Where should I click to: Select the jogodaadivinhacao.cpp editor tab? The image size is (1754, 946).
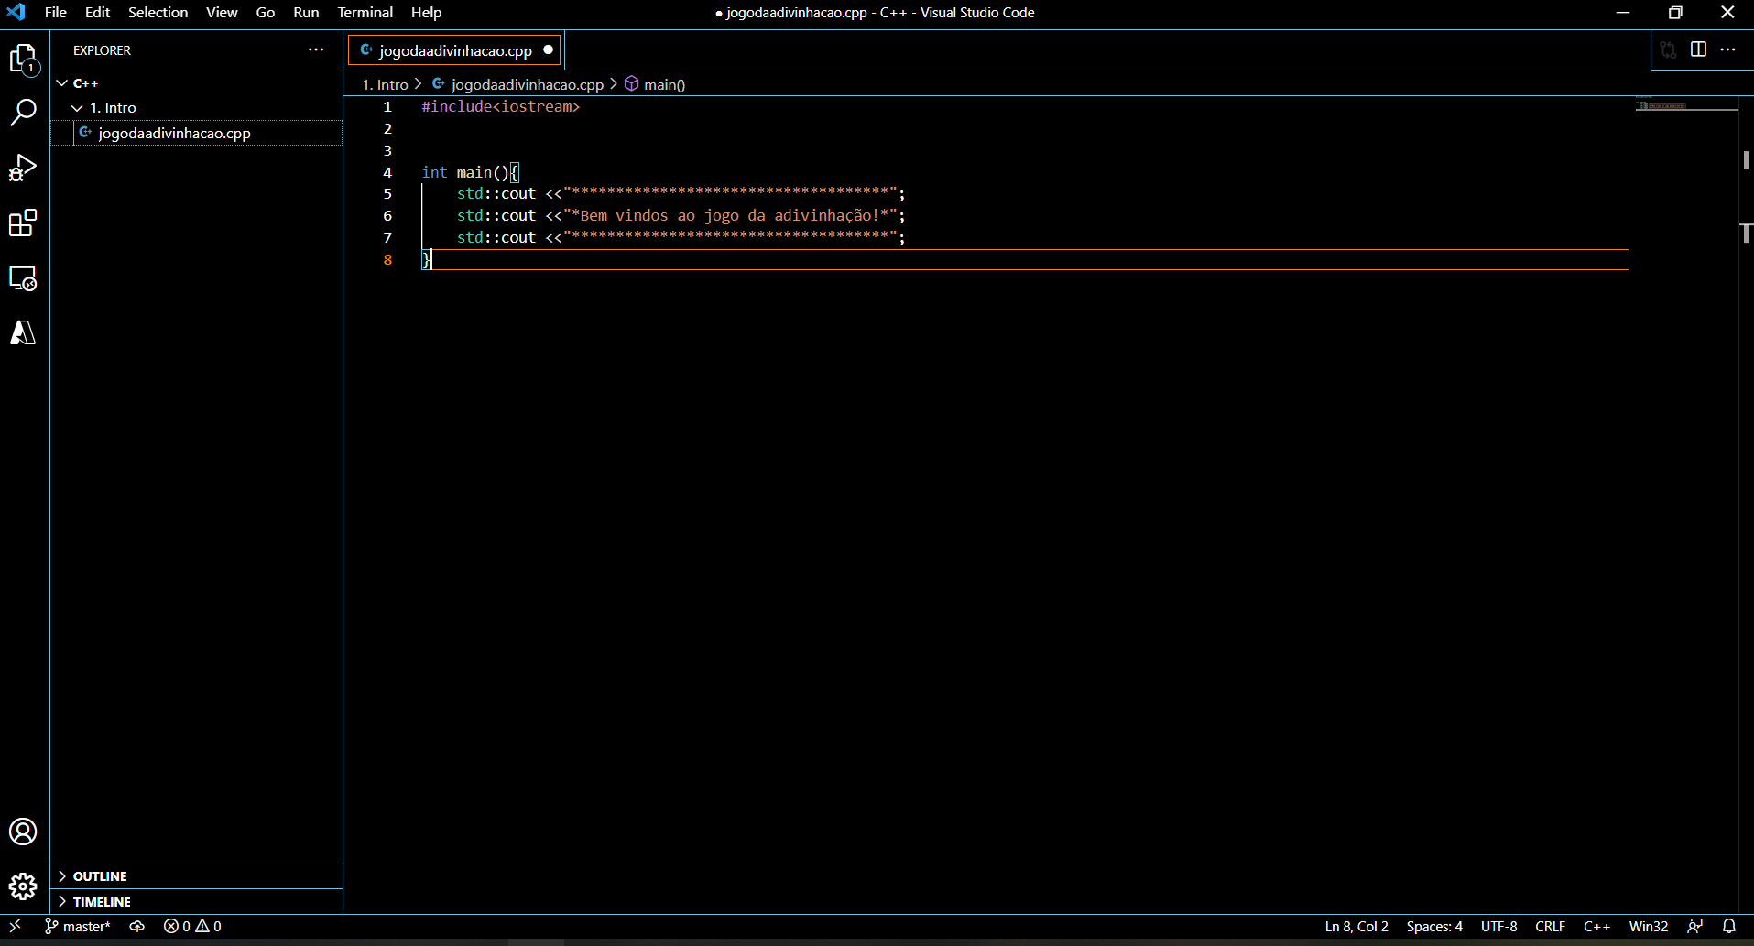454,50
